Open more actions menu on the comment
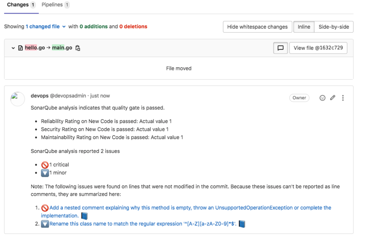 pos(343,98)
